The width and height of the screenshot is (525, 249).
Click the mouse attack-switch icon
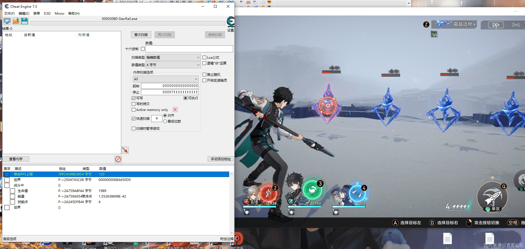[469, 223]
